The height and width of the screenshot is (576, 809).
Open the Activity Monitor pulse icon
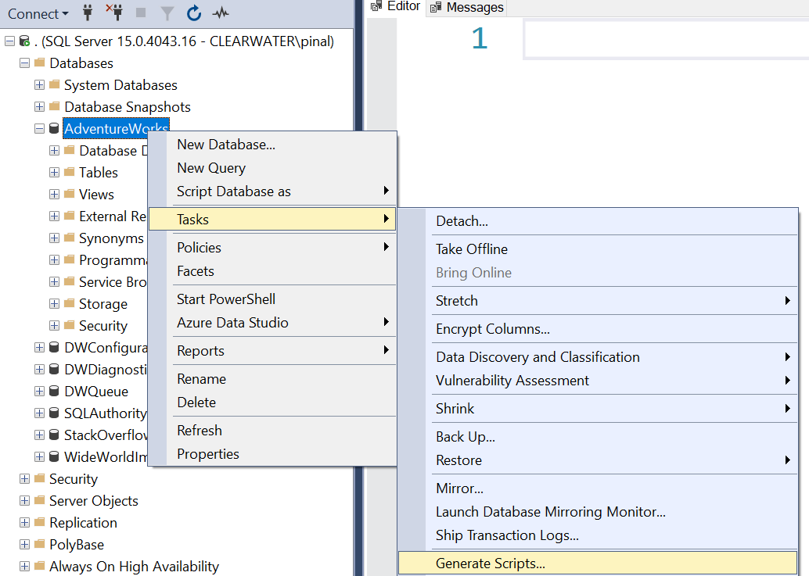[221, 13]
